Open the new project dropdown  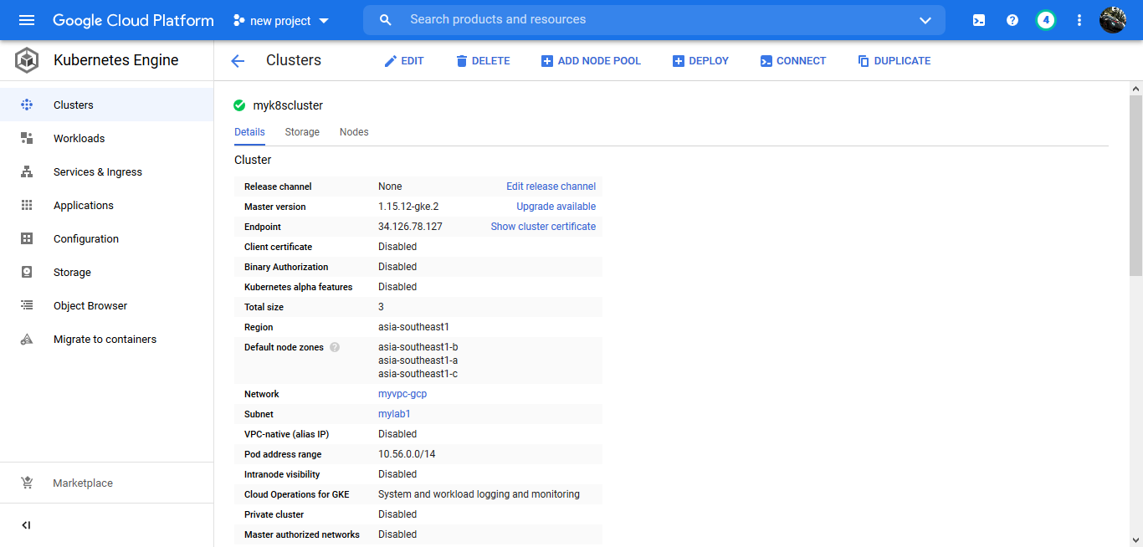(x=281, y=20)
